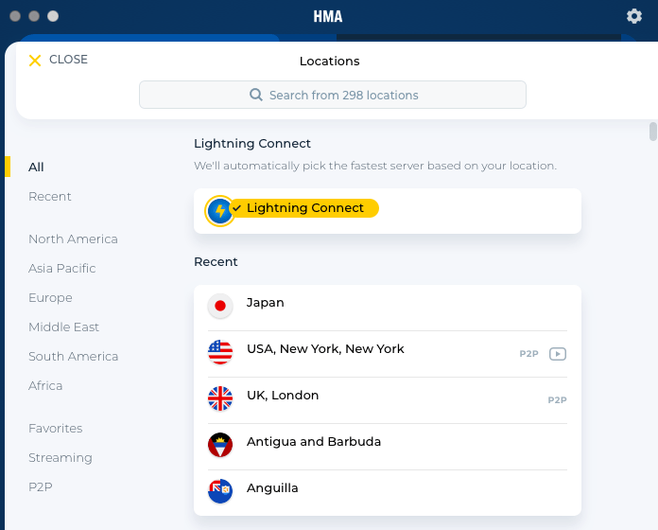Focus the Search from 298 locations field

click(x=333, y=95)
